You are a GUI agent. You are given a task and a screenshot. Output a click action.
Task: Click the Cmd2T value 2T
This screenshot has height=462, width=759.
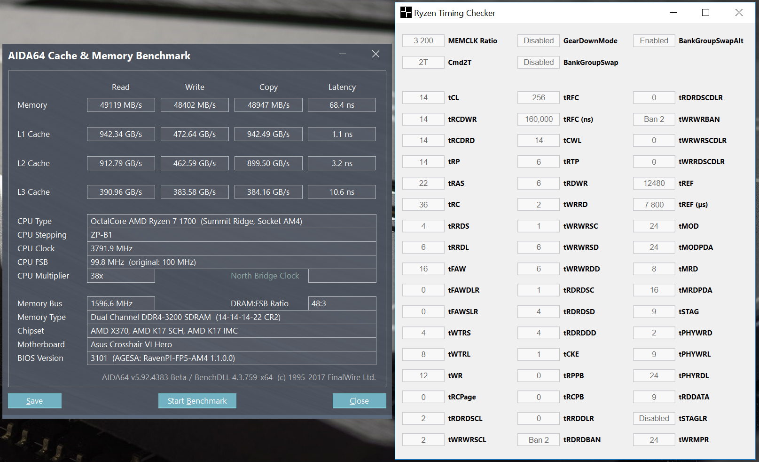click(x=423, y=62)
